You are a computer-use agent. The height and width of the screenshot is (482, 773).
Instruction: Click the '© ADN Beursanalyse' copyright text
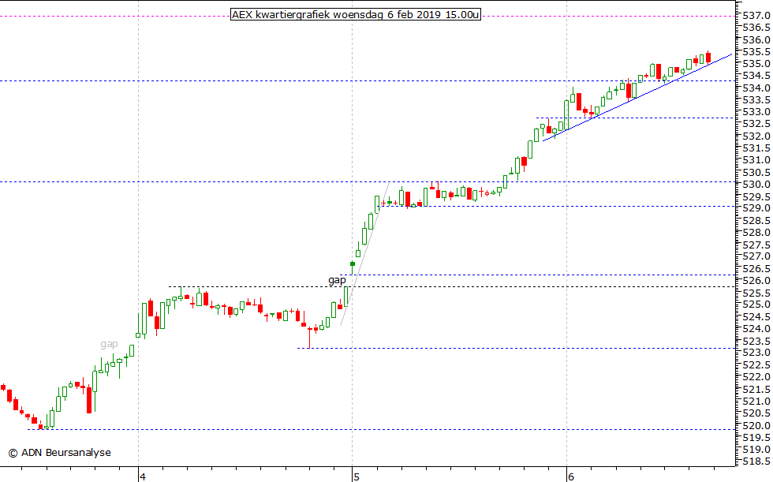(60, 453)
